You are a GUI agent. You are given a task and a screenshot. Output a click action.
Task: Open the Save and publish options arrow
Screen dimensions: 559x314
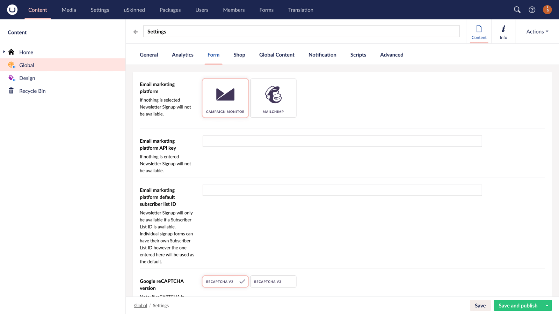tap(547, 305)
